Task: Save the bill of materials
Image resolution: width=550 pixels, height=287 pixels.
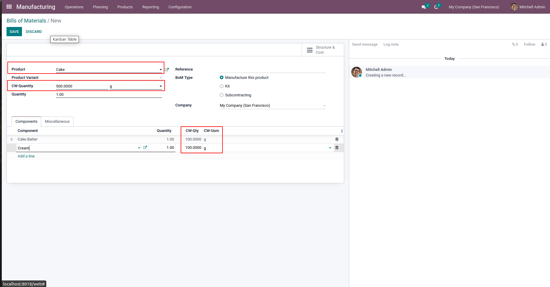Action: (14, 32)
